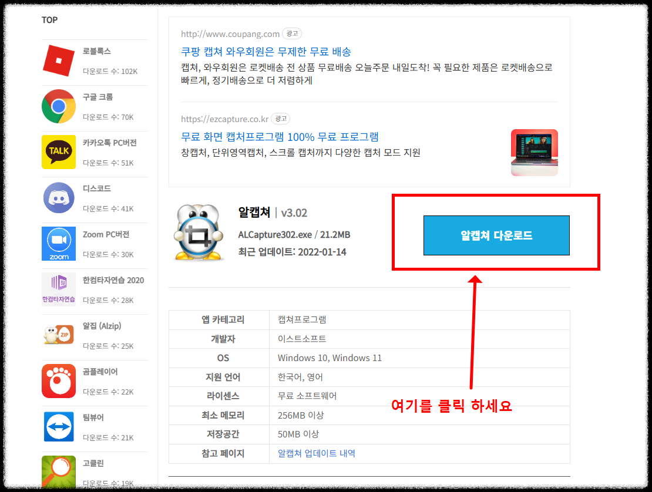Click the 50MB 이상 storage value
Screen dimensions: 652x492
pos(298,434)
